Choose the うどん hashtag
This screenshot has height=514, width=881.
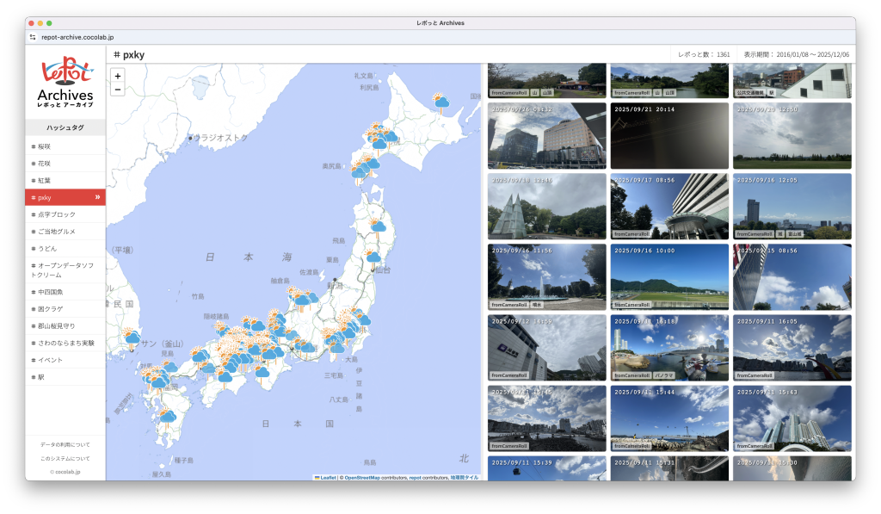46,248
